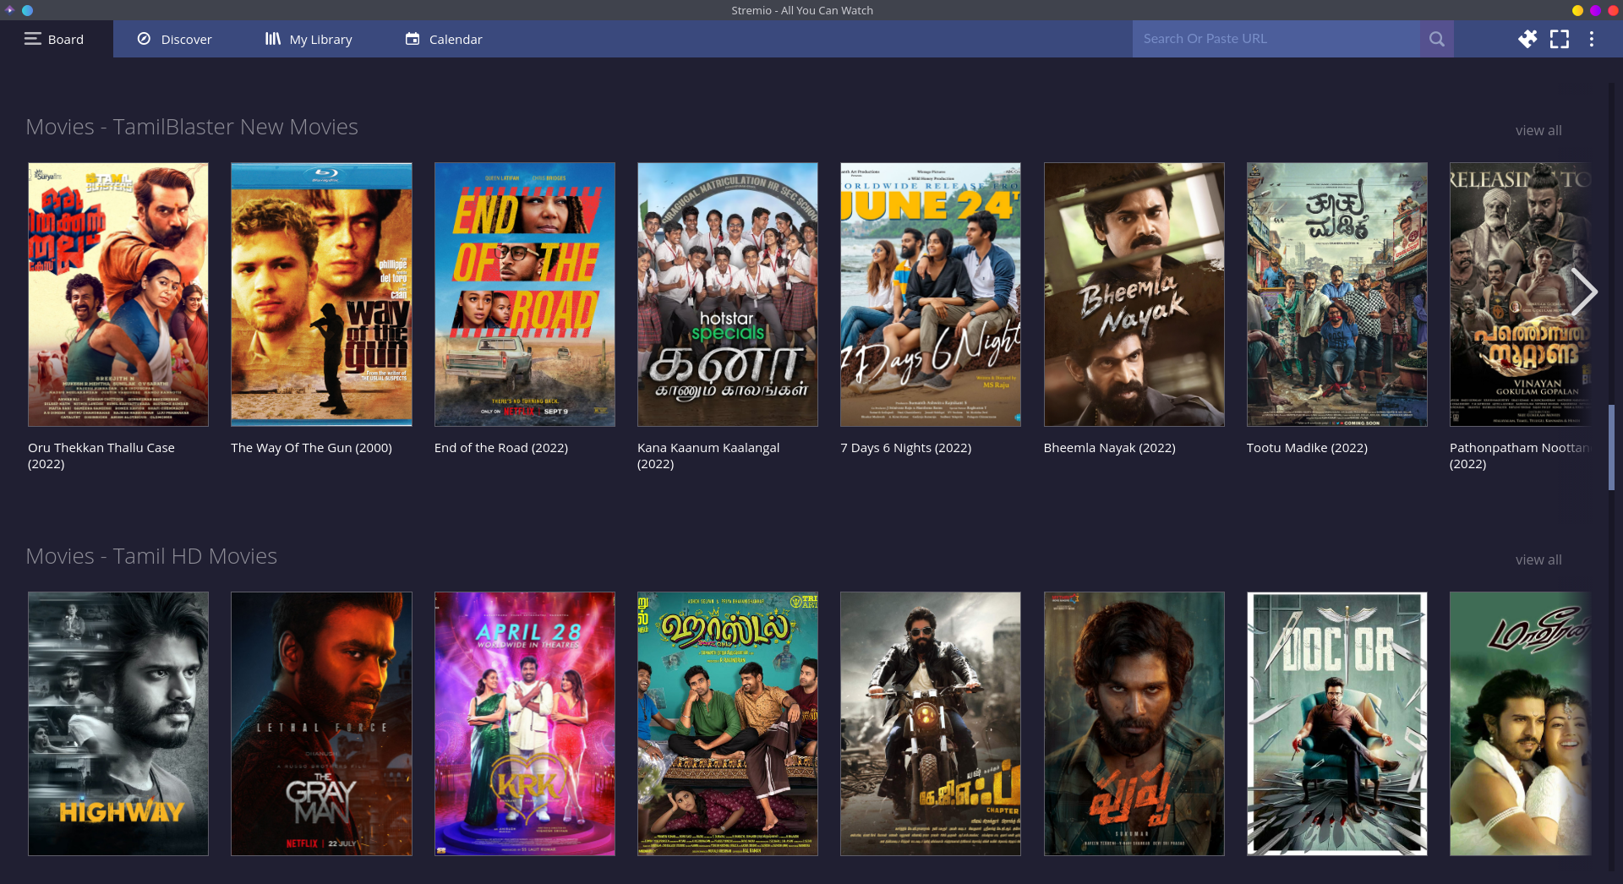Switch to the Discover tab
The height and width of the screenshot is (884, 1623).
pyautogui.click(x=174, y=39)
